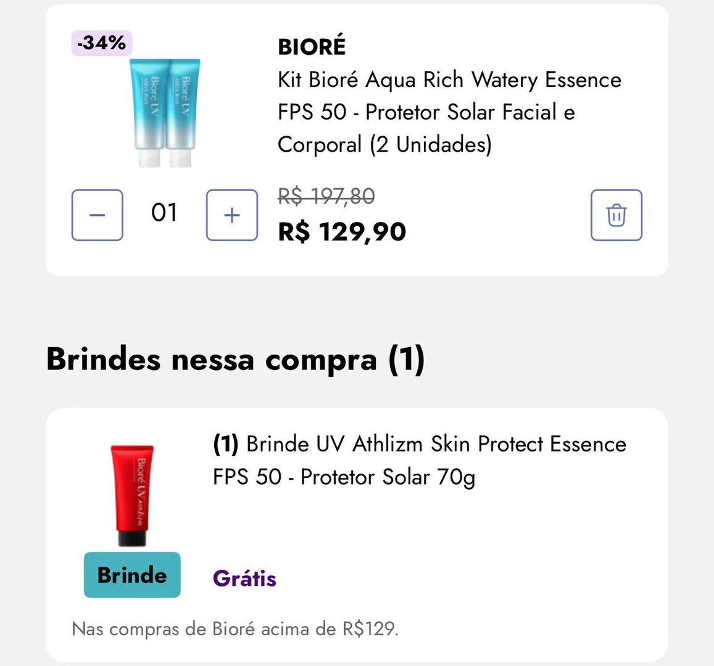Viewport: 714px width, 666px height.
Task: Click the Brinde badge on the free gift
Action: (131, 575)
